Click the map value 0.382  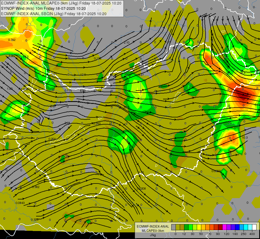click(36, 187)
